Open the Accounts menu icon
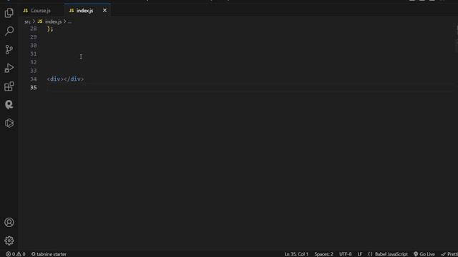The height and width of the screenshot is (257, 458). click(9, 222)
